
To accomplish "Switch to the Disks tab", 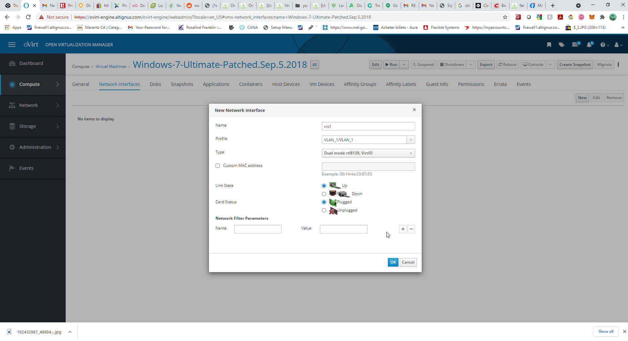I will click(x=155, y=84).
